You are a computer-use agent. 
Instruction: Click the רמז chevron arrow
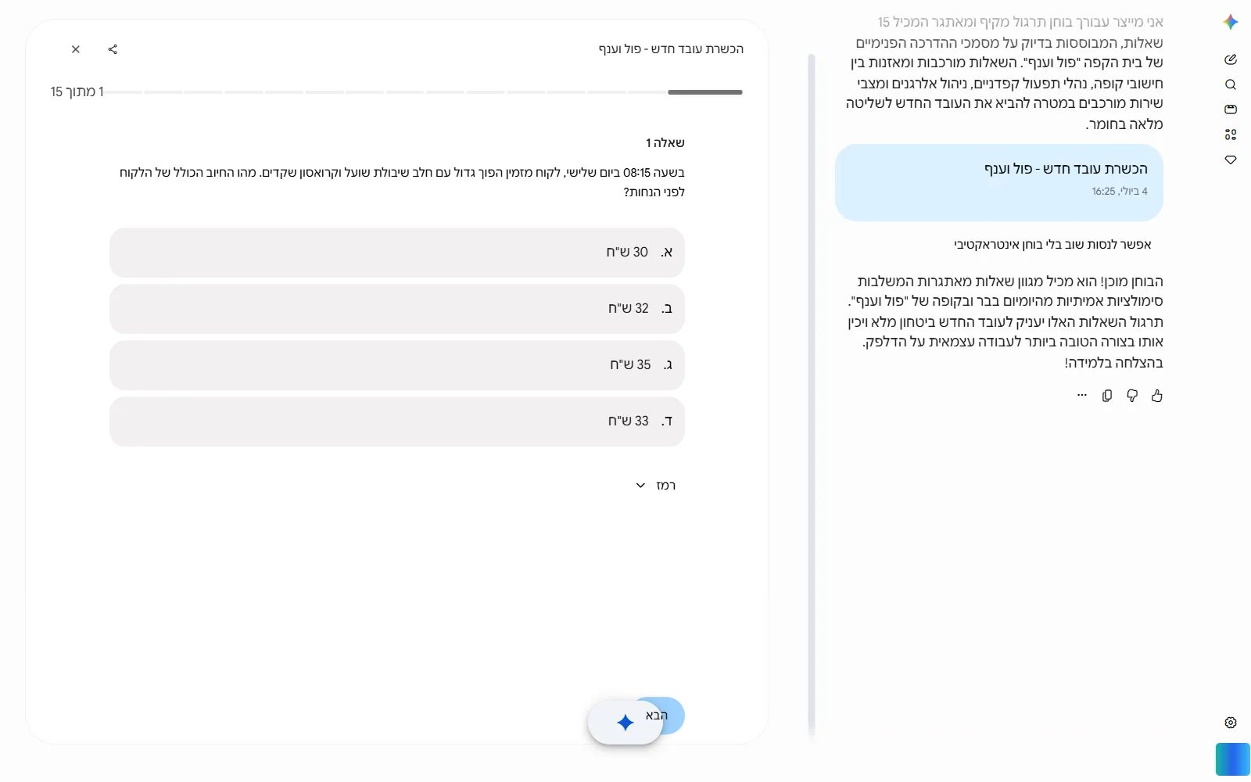point(640,486)
